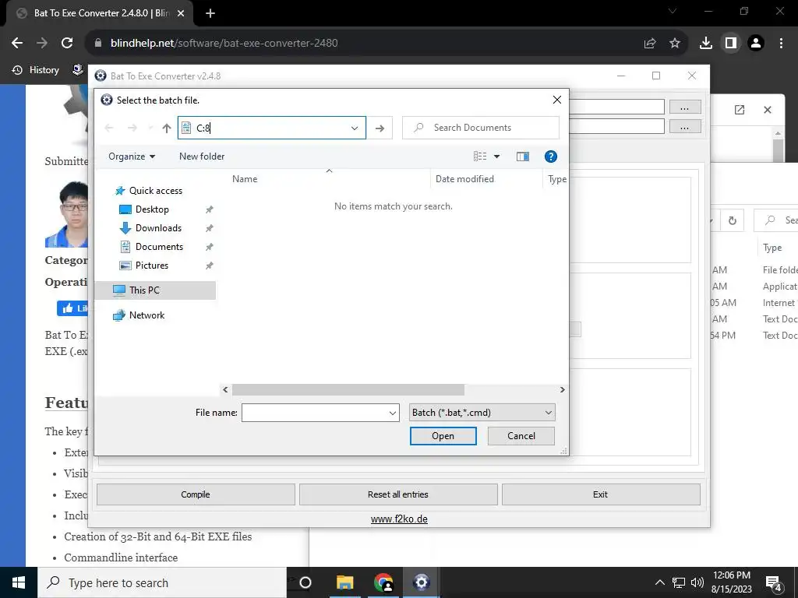The height and width of the screenshot is (598, 798).
Task: Click the taskbar search box
Action: tap(162, 582)
